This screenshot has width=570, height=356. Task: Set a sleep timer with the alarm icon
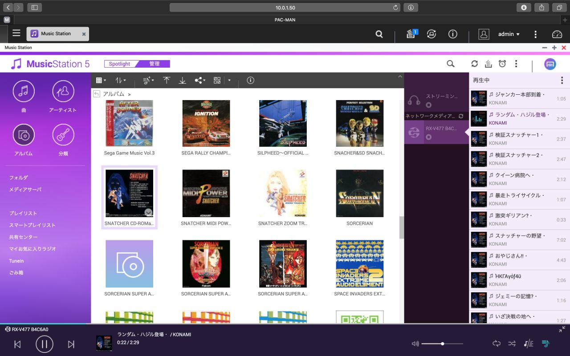coord(502,64)
